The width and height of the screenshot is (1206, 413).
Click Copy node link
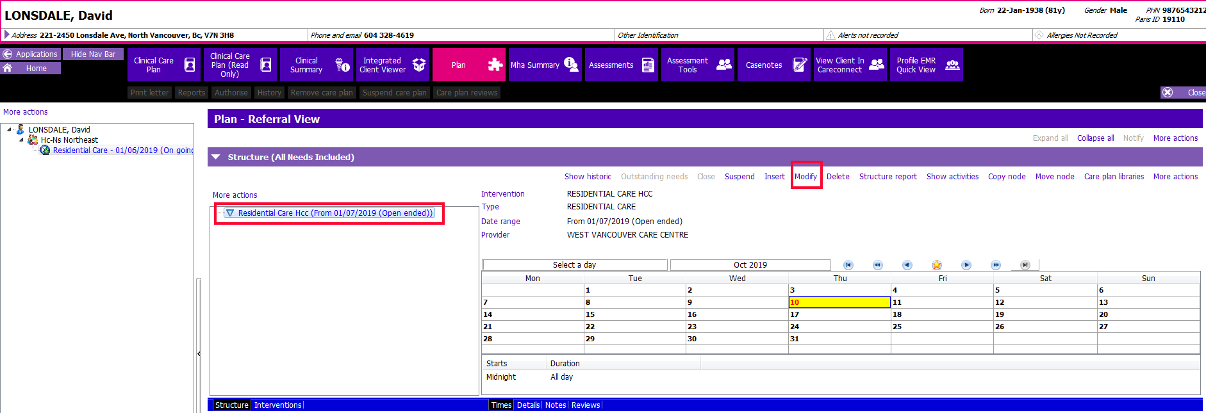[1007, 177]
